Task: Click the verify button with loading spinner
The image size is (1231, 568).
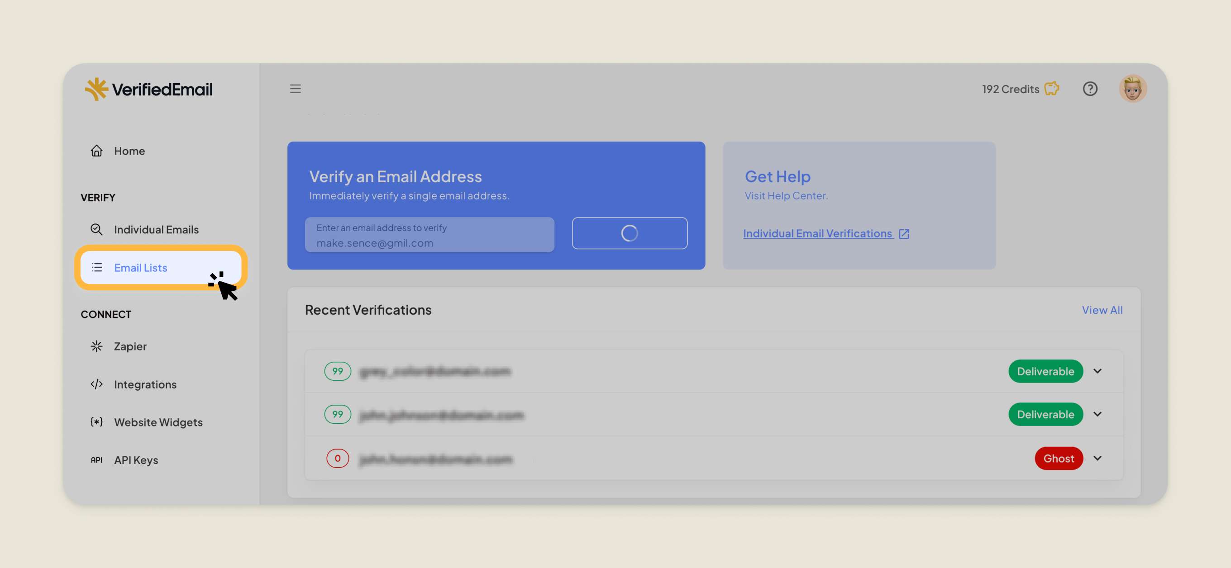Action: (630, 233)
